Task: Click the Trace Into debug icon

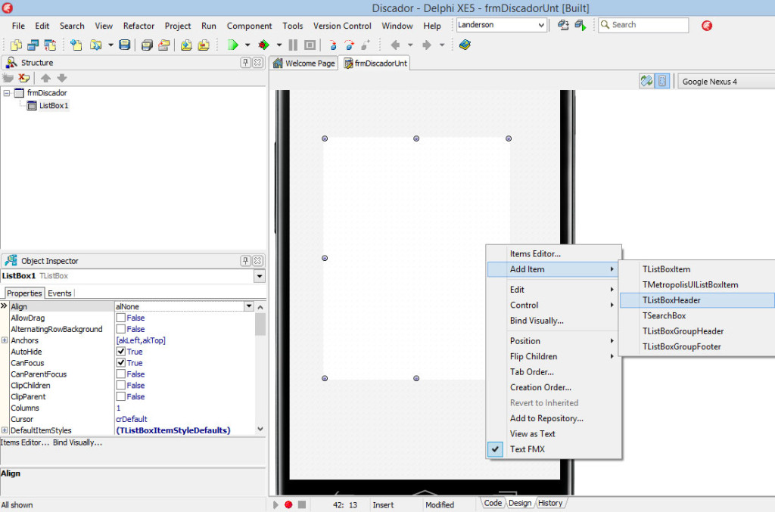Action: point(333,45)
